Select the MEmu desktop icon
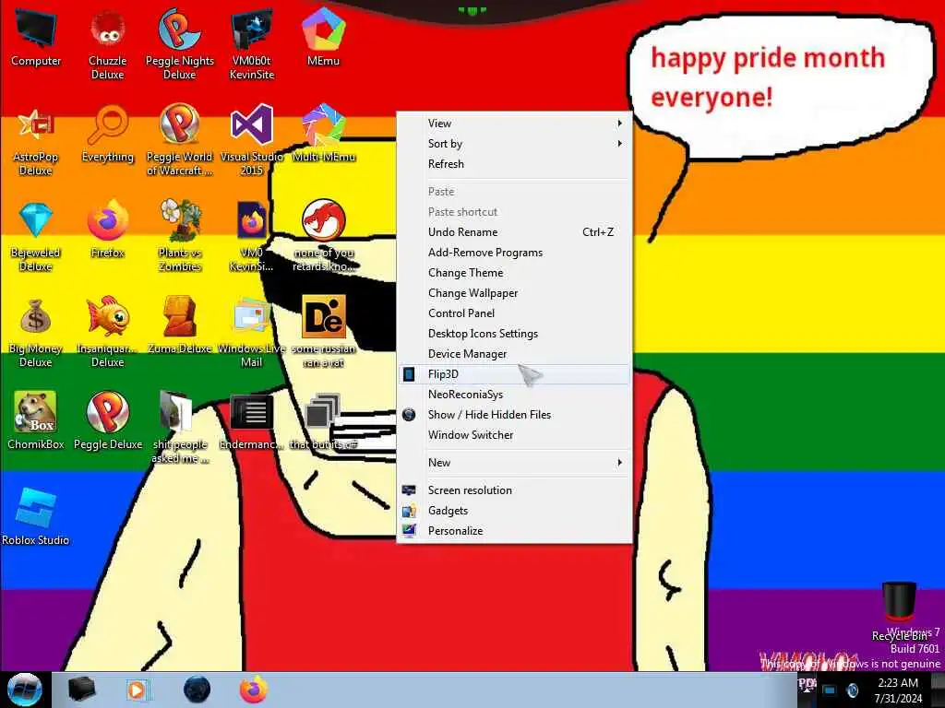945x708 pixels. pyautogui.click(x=324, y=38)
